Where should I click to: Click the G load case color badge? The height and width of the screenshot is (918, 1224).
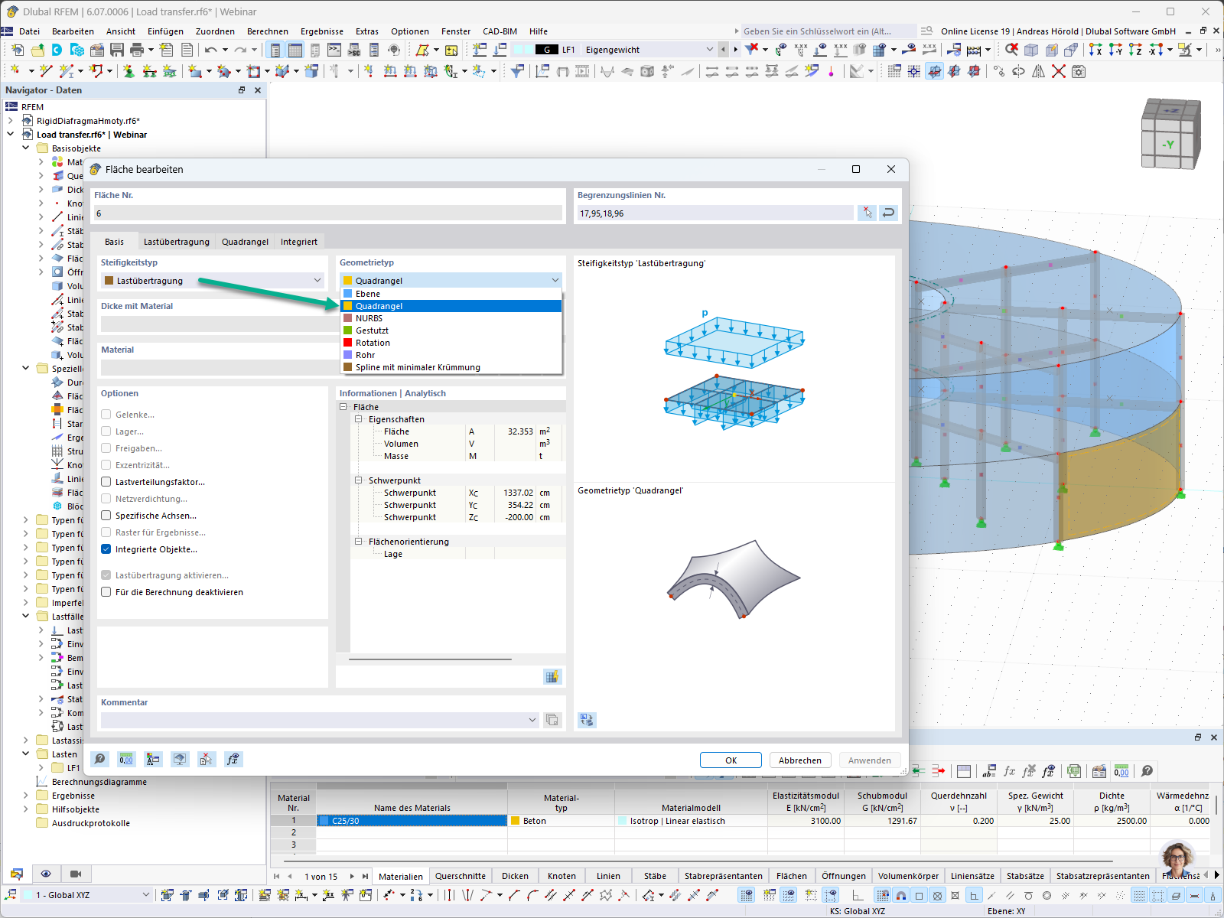tap(546, 50)
